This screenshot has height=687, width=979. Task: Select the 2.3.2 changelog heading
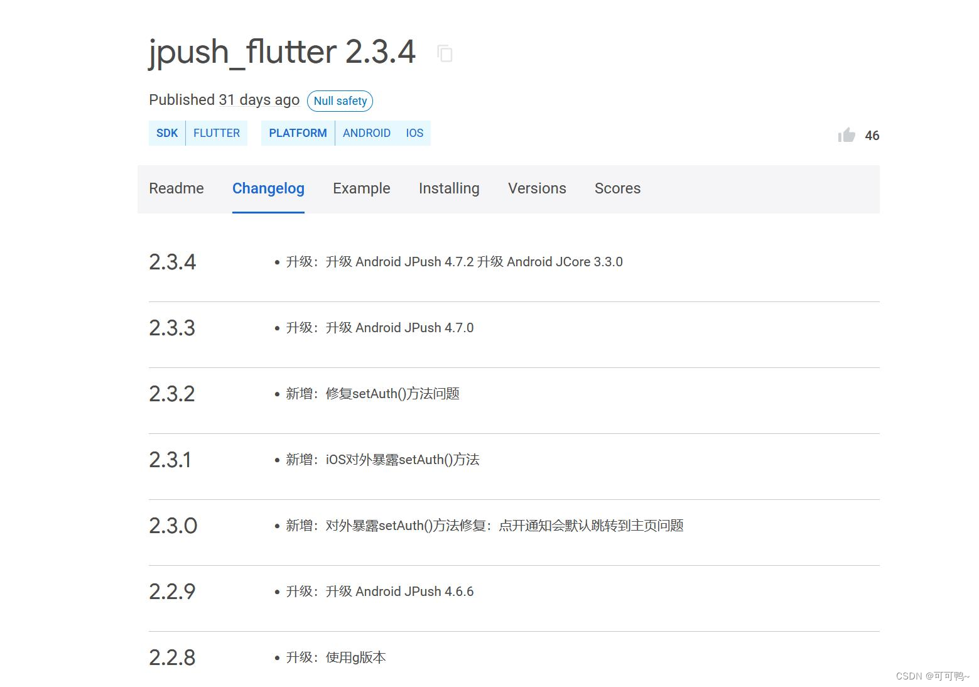click(x=172, y=394)
